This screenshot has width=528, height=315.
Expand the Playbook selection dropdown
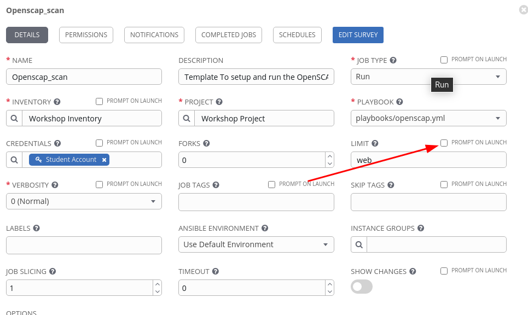pyautogui.click(x=428, y=118)
